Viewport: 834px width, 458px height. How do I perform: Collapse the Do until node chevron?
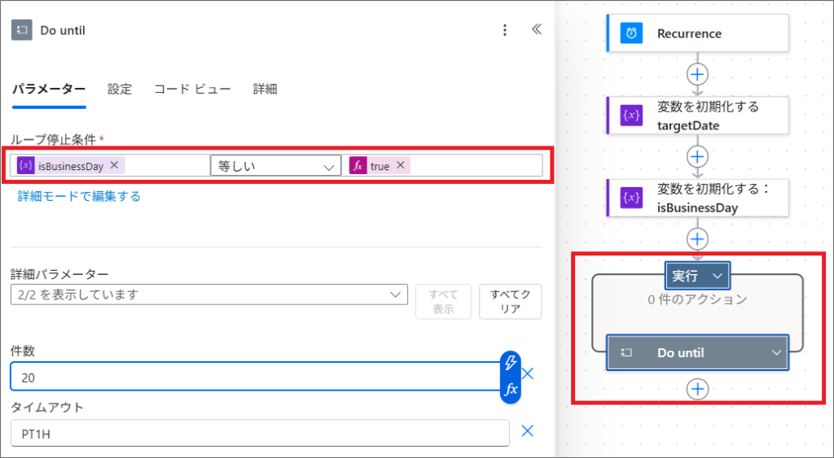[x=776, y=353]
